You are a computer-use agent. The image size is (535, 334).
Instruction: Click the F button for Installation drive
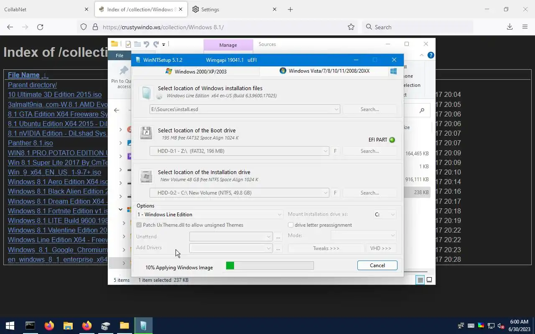[335, 193]
